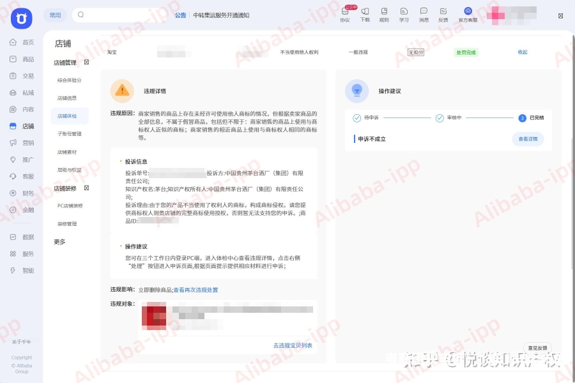Open 学习 learning icon in top bar

(404, 11)
